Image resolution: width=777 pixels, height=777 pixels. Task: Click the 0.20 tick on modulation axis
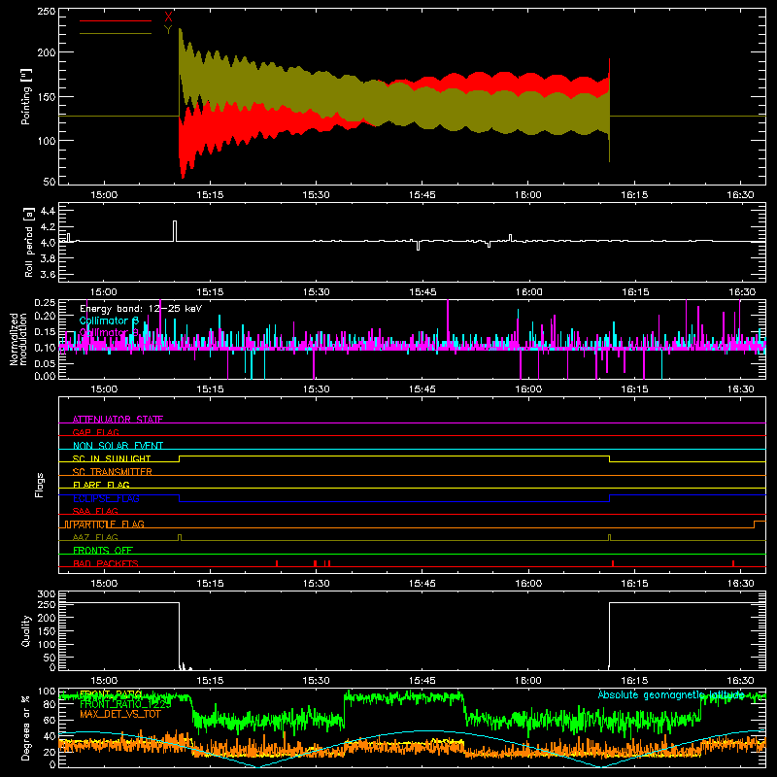coord(45,317)
